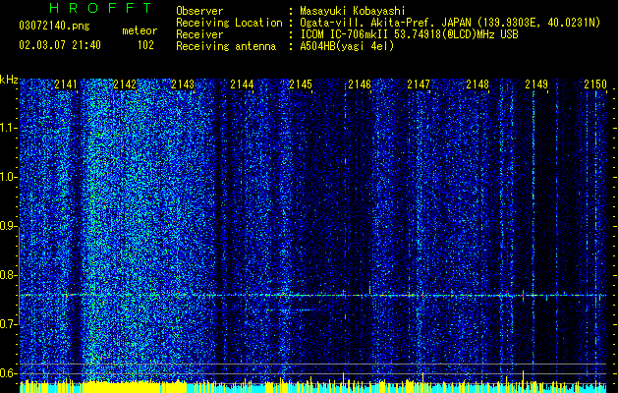The height and width of the screenshot is (393, 618).
Task: Click the Receiving Location label
Action: pos(229,23)
